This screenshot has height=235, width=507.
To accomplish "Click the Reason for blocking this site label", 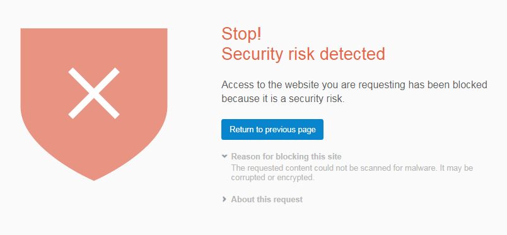I will coord(286,157).
